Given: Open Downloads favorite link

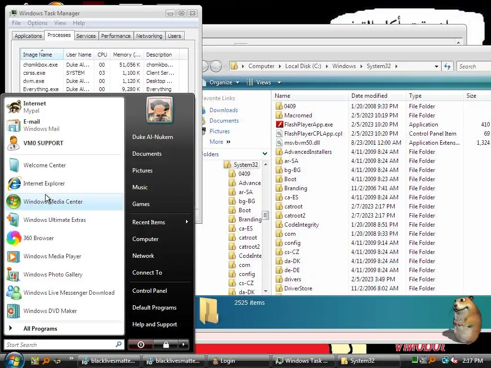Looking at the screenshot, I should point(223,110).
